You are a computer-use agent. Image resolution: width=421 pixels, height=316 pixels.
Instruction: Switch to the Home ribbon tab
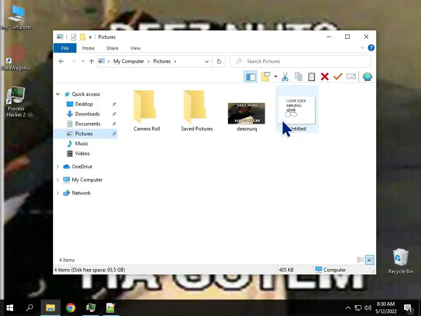(88, 48)
